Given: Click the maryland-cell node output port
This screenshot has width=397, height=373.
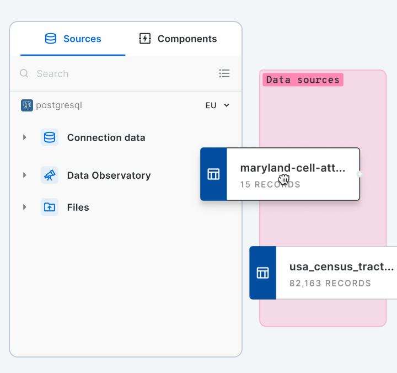Looking at the screenshot, I should 360,174.
